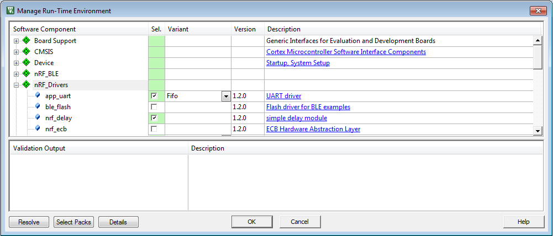Click the scrollbar down arrow in component list
This screenshot has height=236, width=553.
538,131
